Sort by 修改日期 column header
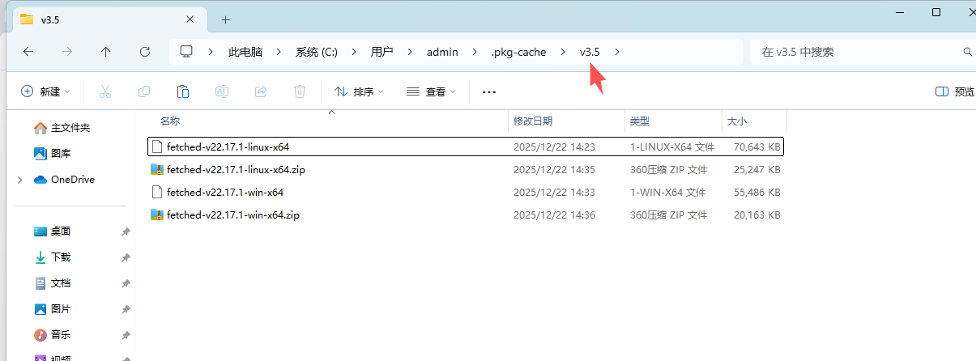The width and height of the screenshot is (976, 361). pyautogui.click(x=533, y=121)
